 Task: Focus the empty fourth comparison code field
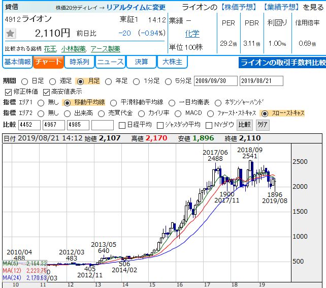[103, 125]
